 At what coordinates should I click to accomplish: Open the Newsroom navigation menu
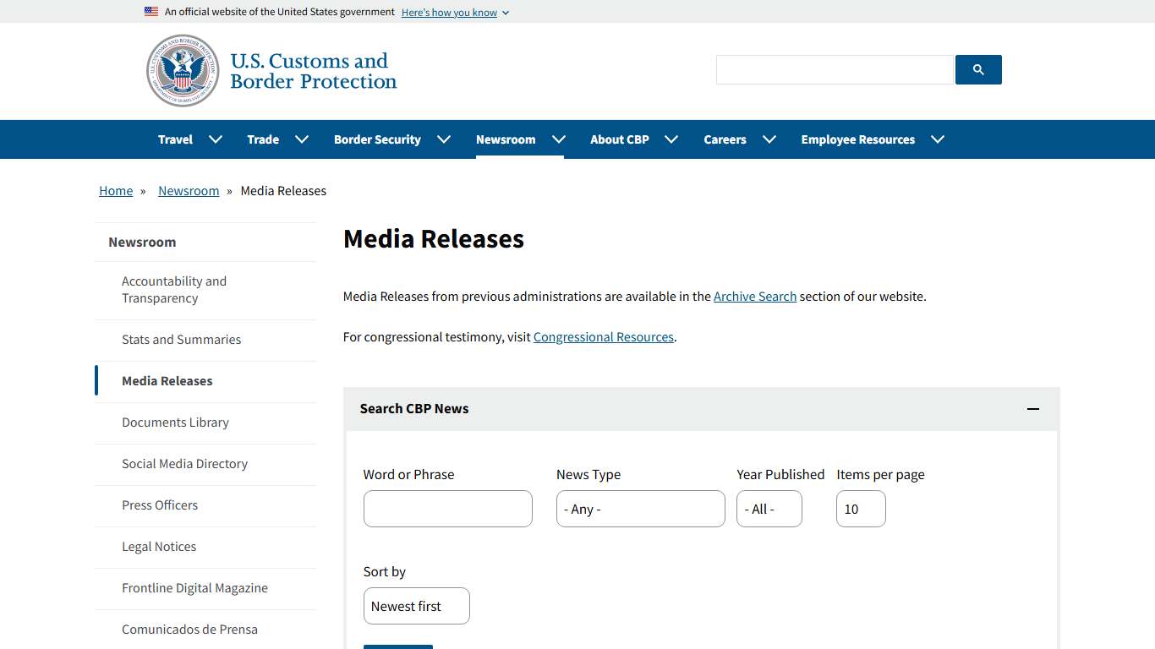coord(505,139)
